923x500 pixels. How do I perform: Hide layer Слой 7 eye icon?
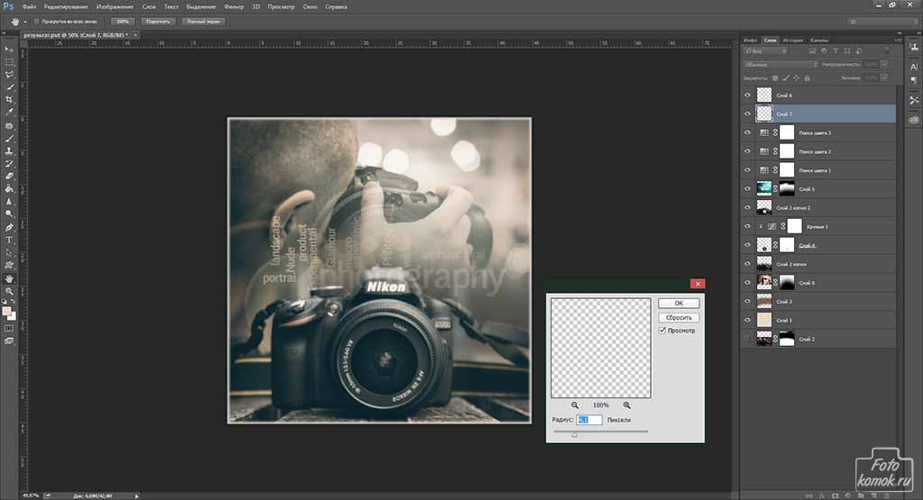(x=747, y=114)
